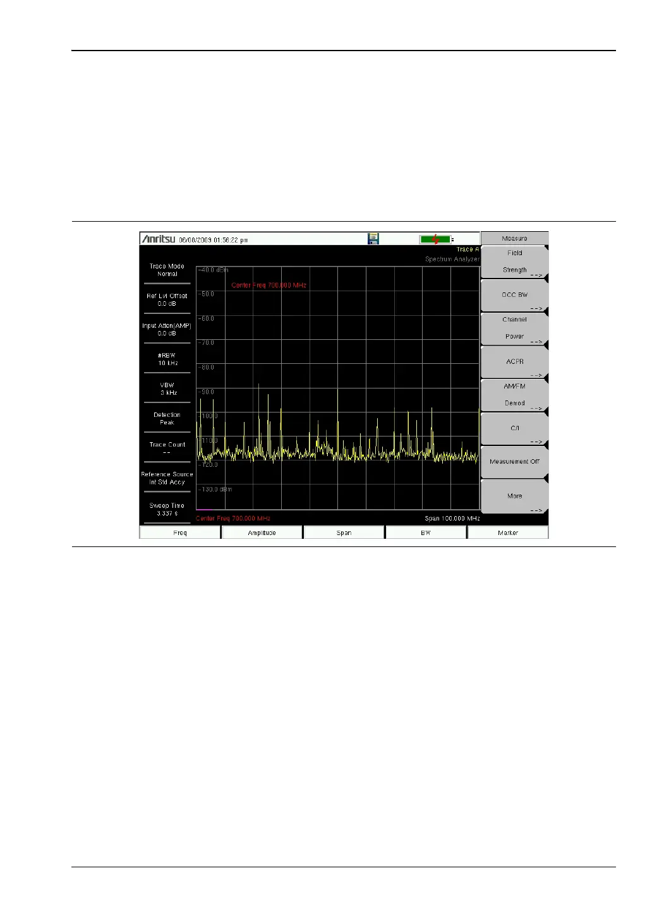Open the Span main menu
Image resolution: width=652 pixels, height=921 pixels.
(344, 533)
